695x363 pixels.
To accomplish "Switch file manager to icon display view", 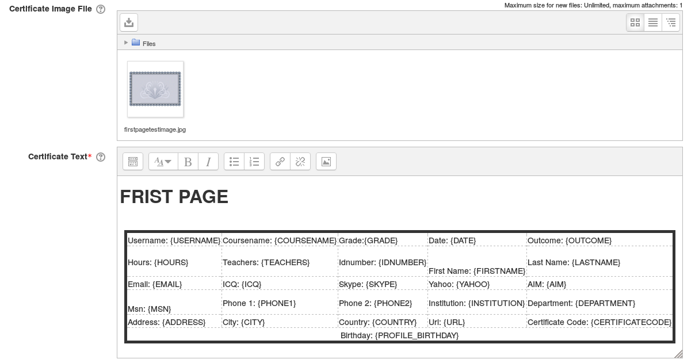I will tap(635, 22).
